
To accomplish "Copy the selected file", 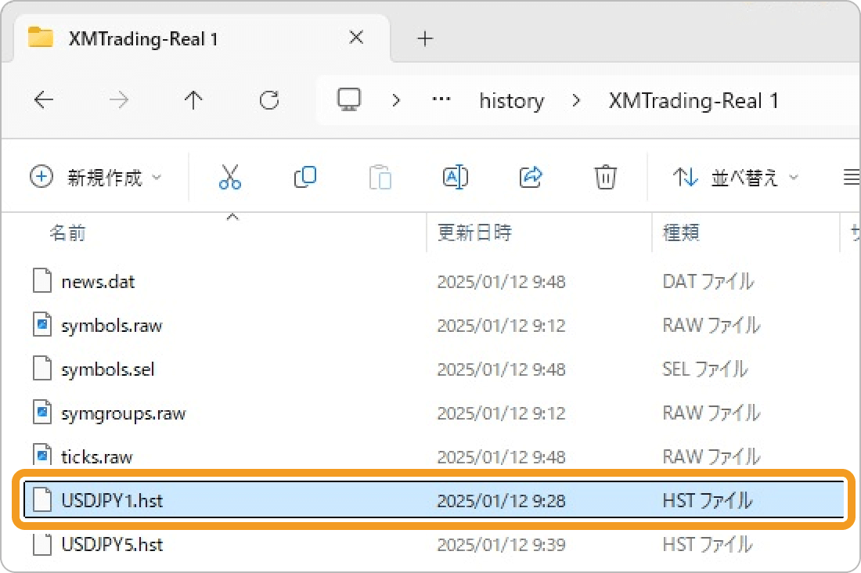I will [305, 177].
